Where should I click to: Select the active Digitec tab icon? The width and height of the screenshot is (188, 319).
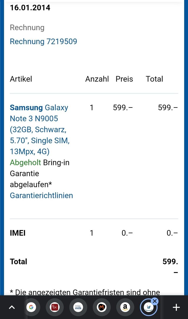click(x=149, y=307)
